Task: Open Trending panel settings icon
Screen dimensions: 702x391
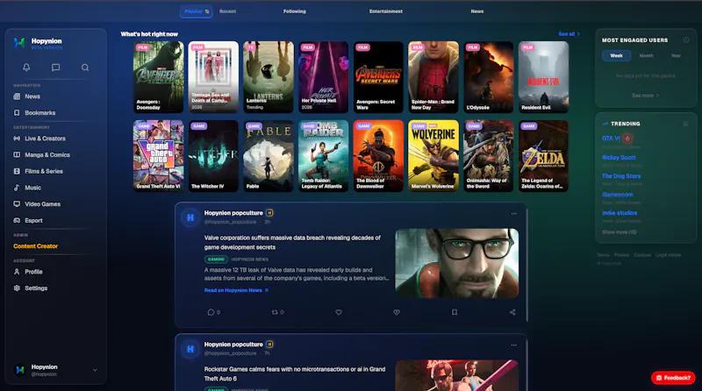Action: (685, 124)
